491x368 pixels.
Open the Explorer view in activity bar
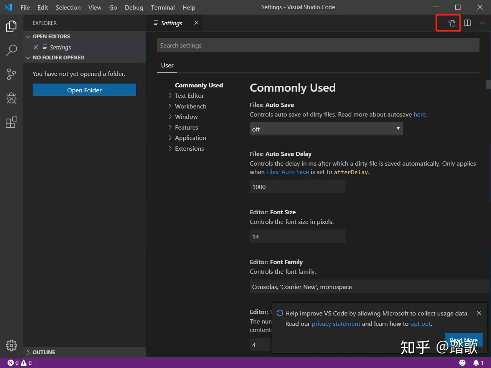pyautogui.click(x=12, y=26)
